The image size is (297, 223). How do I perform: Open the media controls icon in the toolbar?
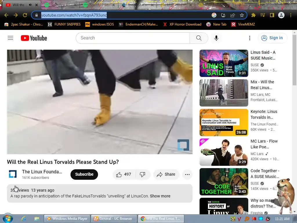click(x=263, y=15)
